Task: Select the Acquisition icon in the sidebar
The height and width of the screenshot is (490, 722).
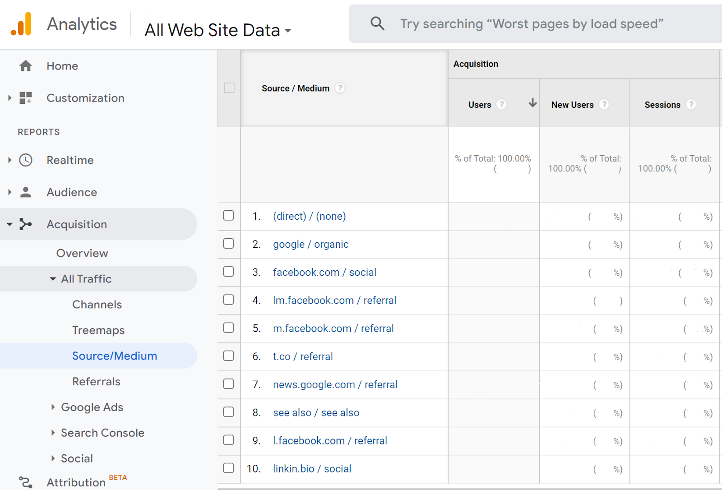Action: click(26, 224)
